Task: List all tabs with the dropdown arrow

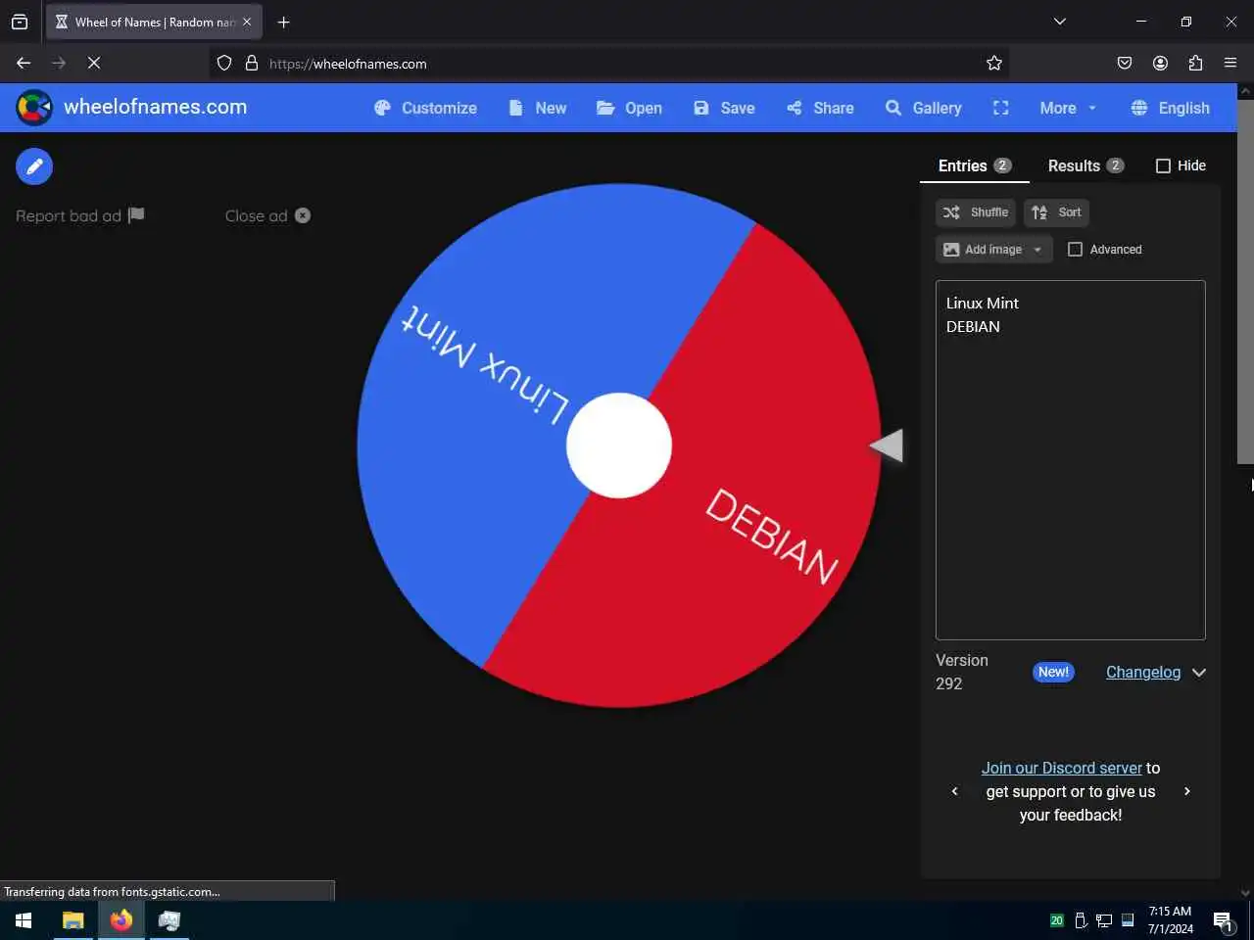Action: 1060,22
